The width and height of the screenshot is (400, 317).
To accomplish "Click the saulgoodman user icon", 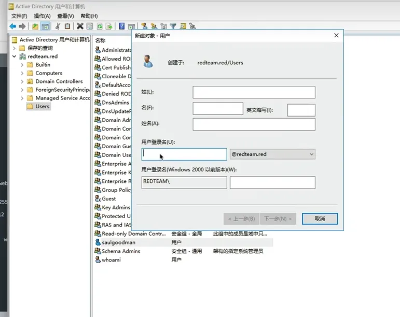I will pos(98,242).
